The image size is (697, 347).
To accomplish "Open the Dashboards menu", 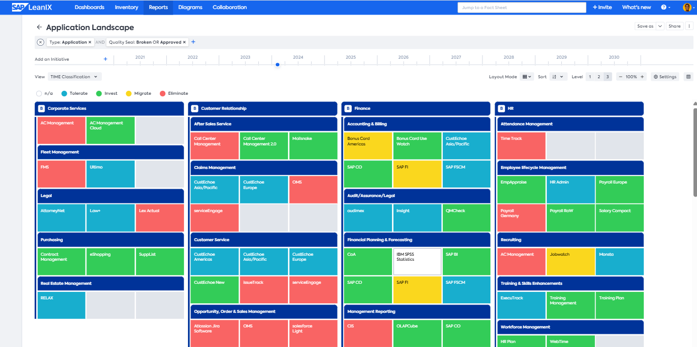I will 89,7.
